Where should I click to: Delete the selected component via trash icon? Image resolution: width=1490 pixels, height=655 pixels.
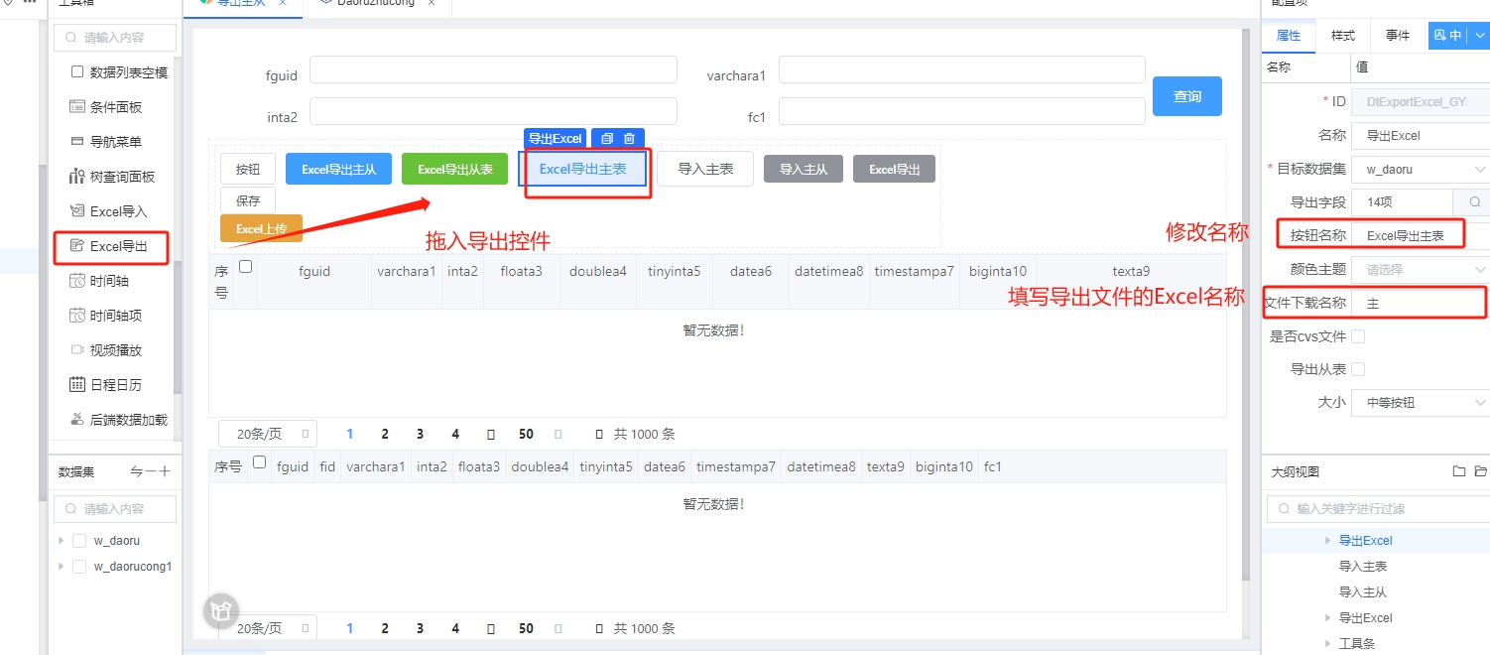pyautogui.click(x=629, y=139)
